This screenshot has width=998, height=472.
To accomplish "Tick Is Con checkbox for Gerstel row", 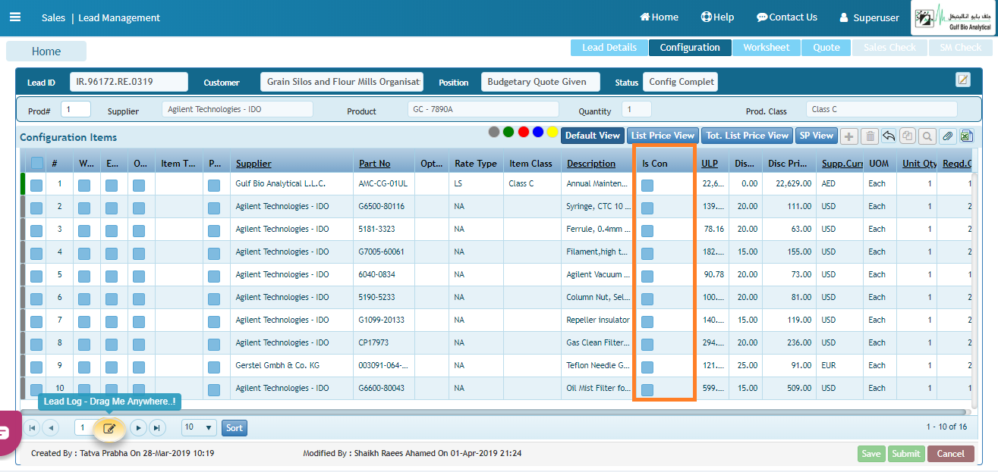I will pyautogui.click(x=647, y=367).
